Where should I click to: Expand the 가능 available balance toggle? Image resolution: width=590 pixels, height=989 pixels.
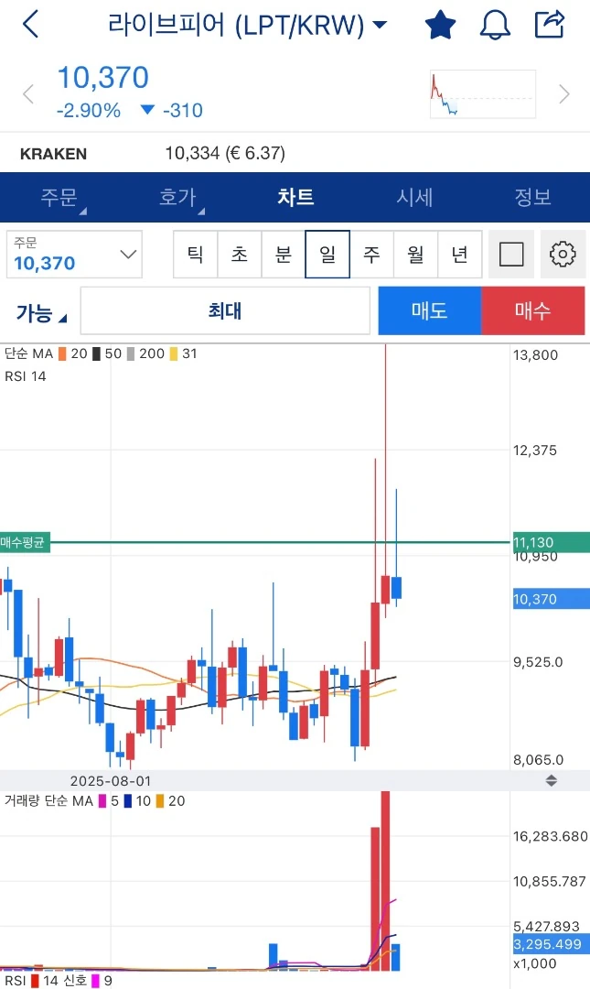click(x=41, y=313)
